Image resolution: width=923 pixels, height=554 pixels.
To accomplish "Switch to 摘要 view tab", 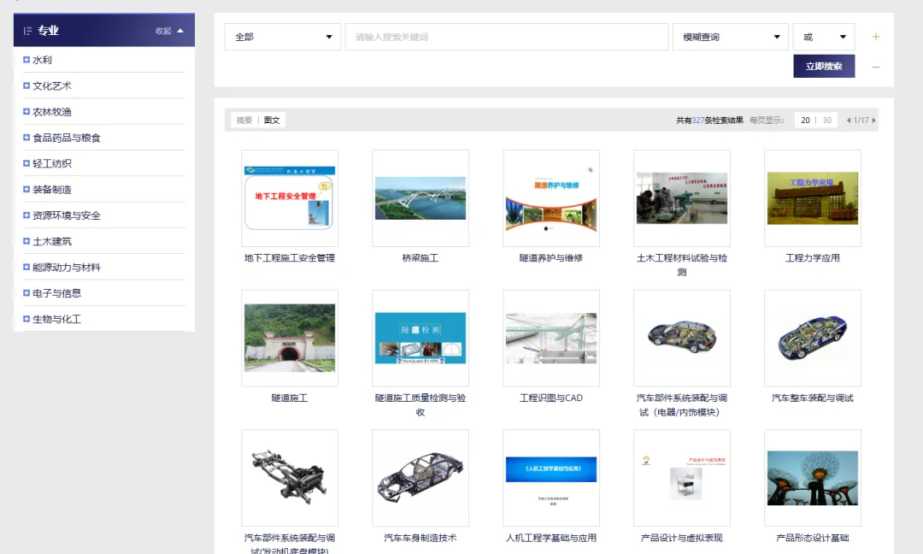I will point(244,120).
